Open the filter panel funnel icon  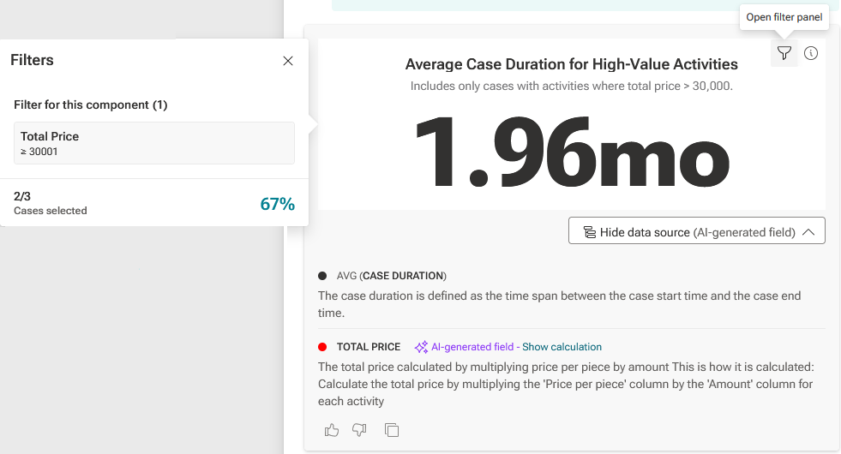(x=784, y=53)
